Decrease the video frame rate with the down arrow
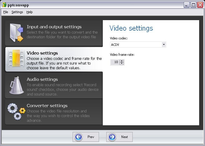The width and height of the screenshot is (205, 146). click(x=122, y=63)
